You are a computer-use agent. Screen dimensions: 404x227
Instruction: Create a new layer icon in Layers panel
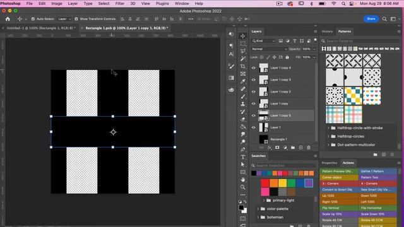coord(300,148)
